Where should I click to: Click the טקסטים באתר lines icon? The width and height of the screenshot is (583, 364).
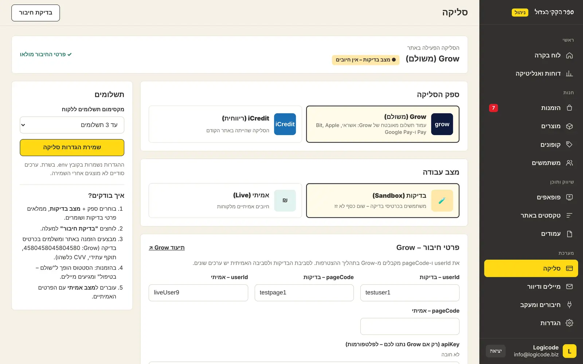(x=570, y=215)
